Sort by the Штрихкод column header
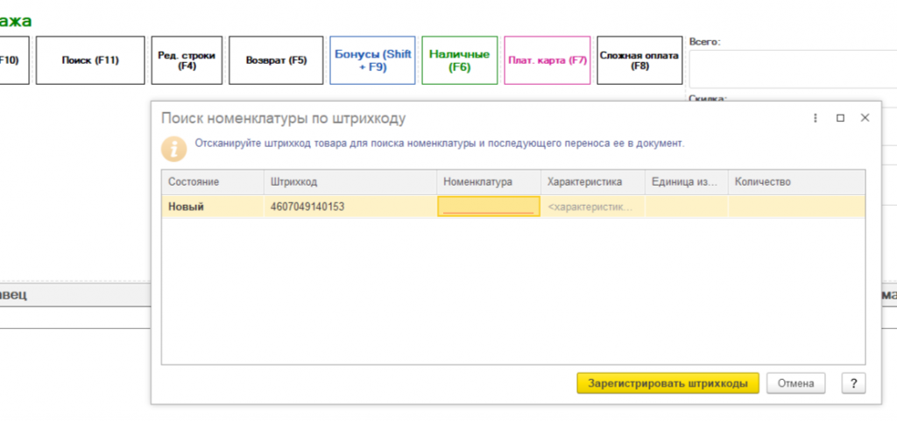897x421 pixels. 350,182
